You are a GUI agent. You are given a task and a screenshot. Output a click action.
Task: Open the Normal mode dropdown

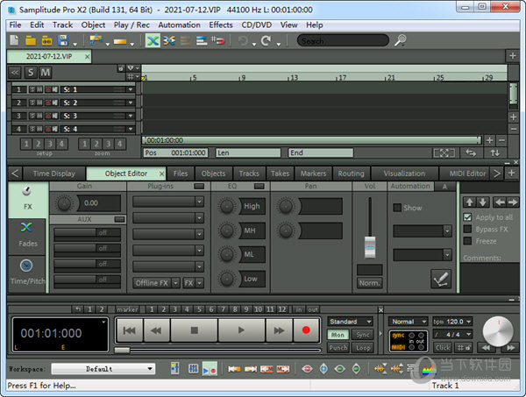[x=409, y=322]
